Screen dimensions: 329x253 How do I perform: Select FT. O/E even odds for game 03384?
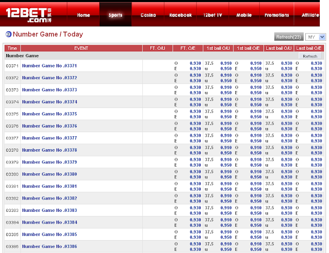click(x=195, y=225)
